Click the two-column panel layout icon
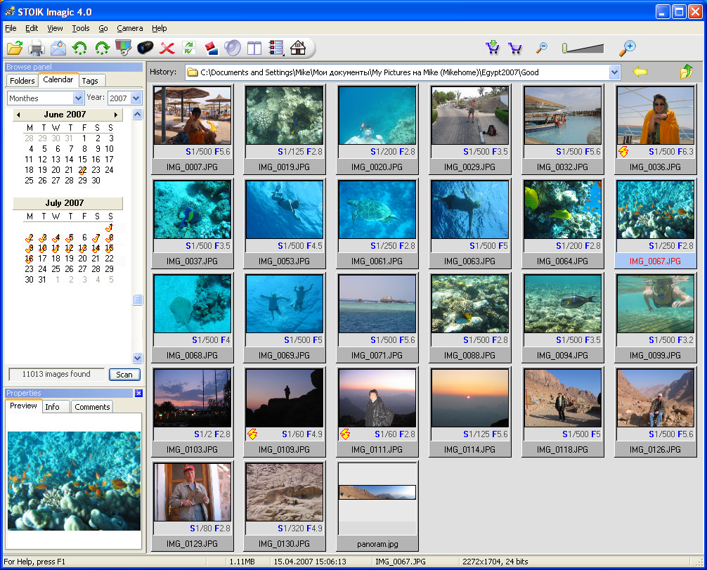 254,47
